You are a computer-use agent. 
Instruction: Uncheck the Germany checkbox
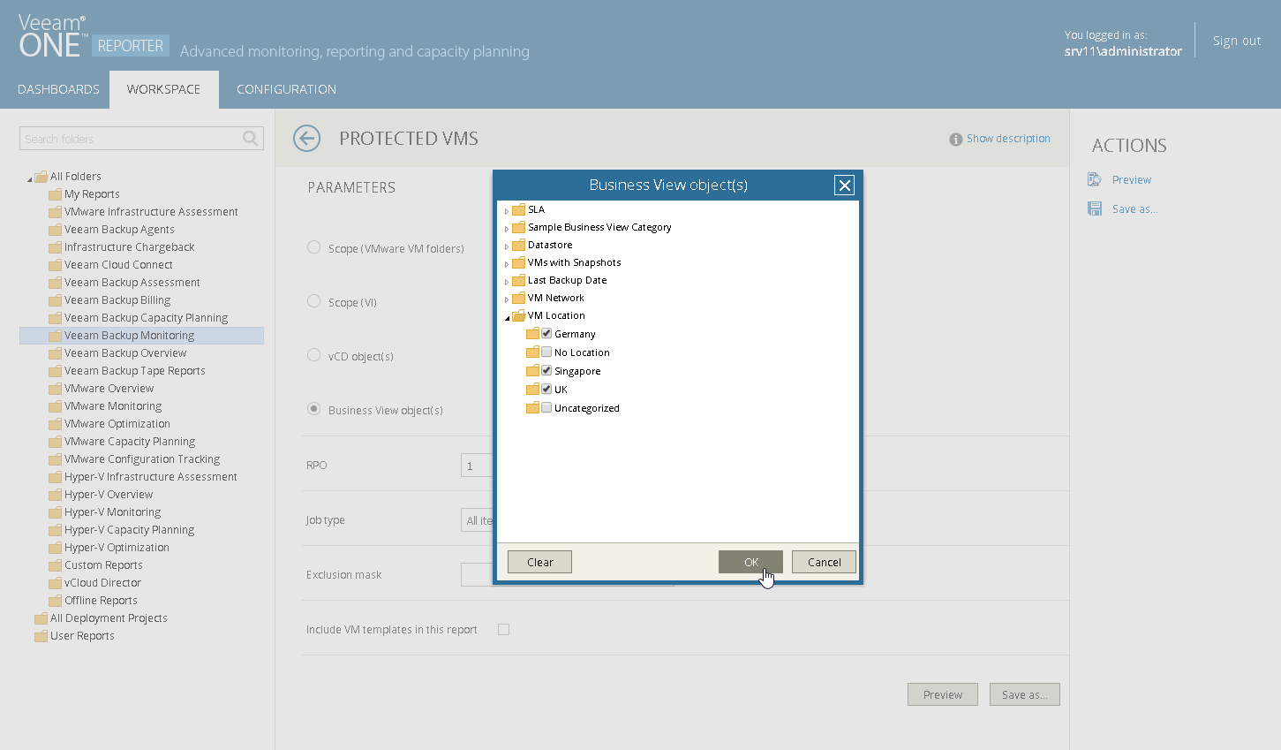(x=546, y=333)
